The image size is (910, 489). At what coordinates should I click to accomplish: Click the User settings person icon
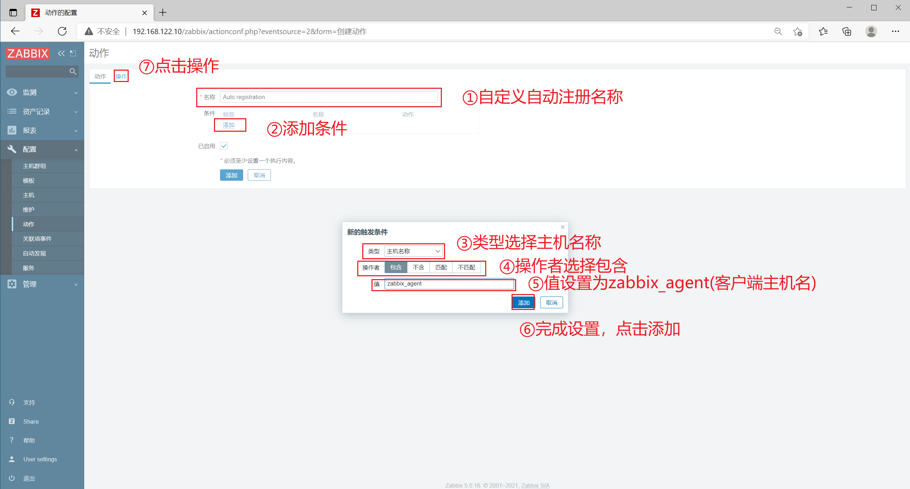click(x=12, y=459)
